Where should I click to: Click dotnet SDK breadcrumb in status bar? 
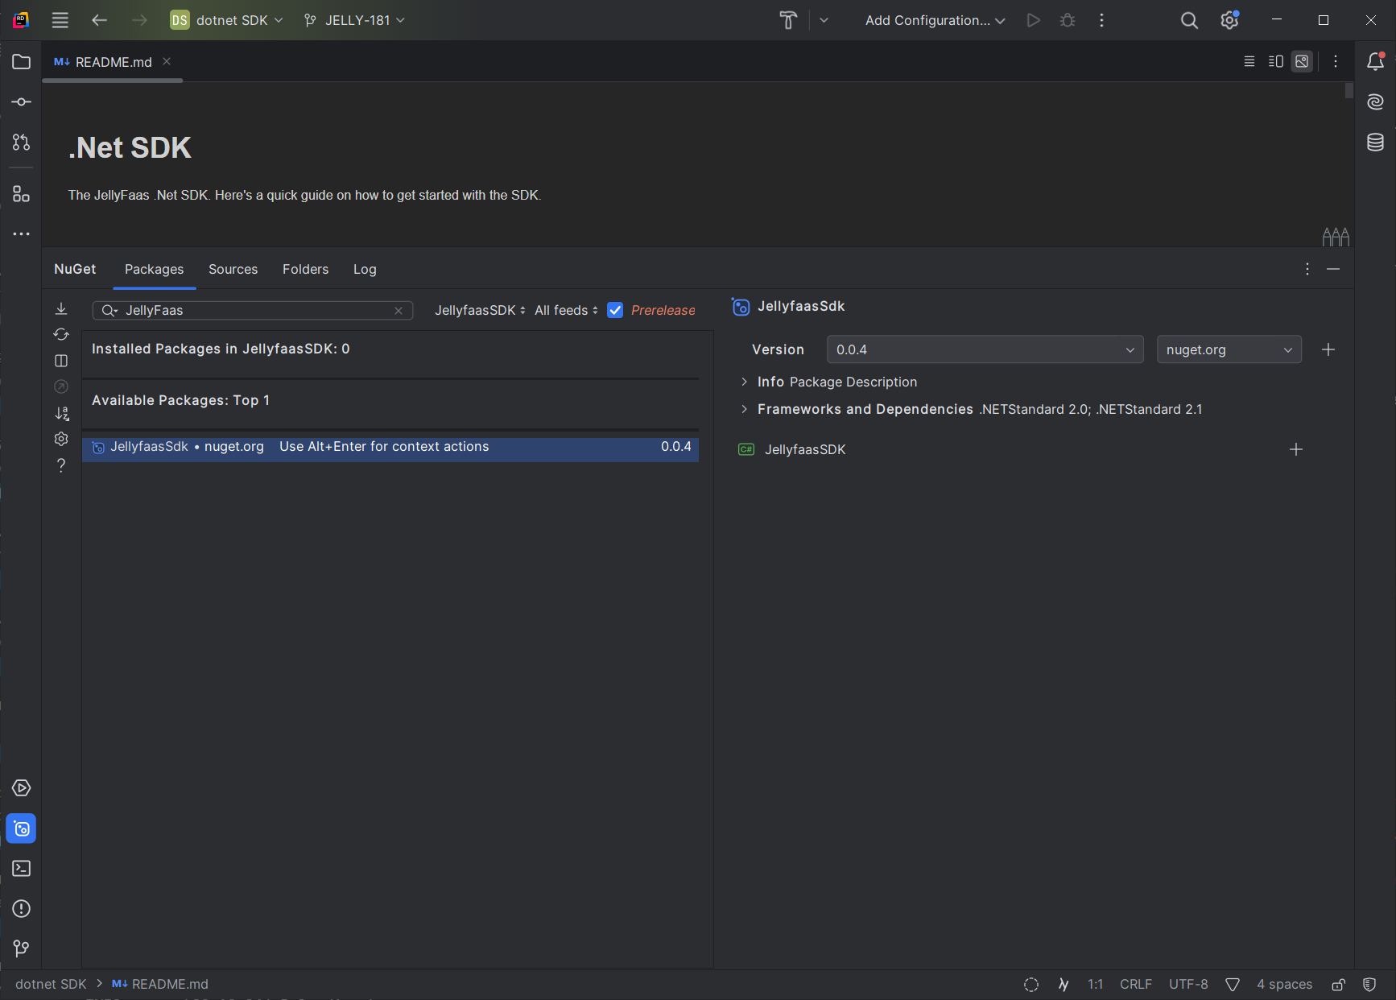(x=51, y=985)
